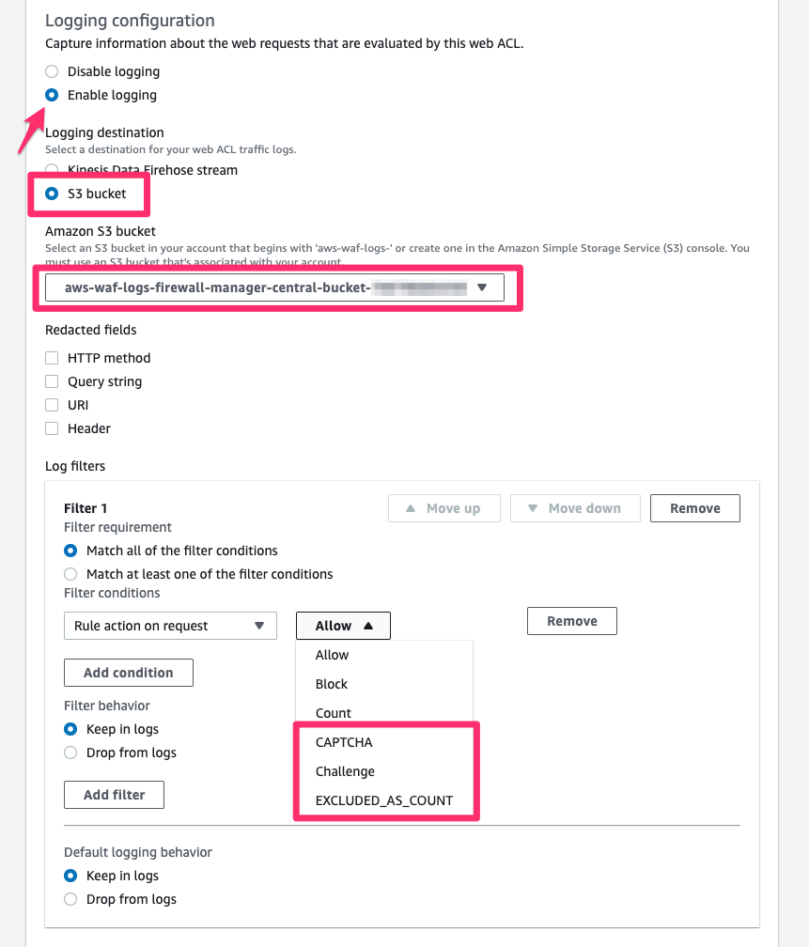Collapse the Allow action dropdown
The image size is (809, 947).
(x=343, y=626)
